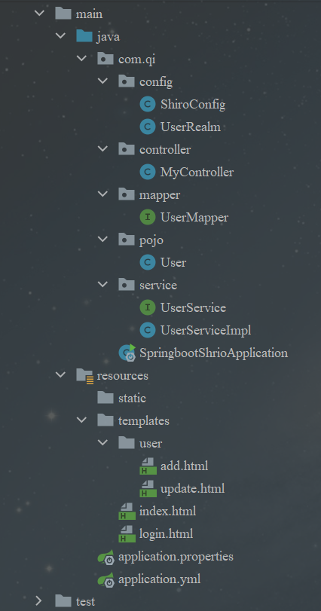Click the config package icon

click(x=127, y=81)
